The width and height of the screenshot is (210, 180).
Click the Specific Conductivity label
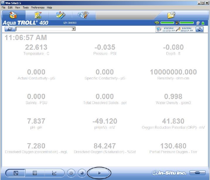click(x=105, y=78)
